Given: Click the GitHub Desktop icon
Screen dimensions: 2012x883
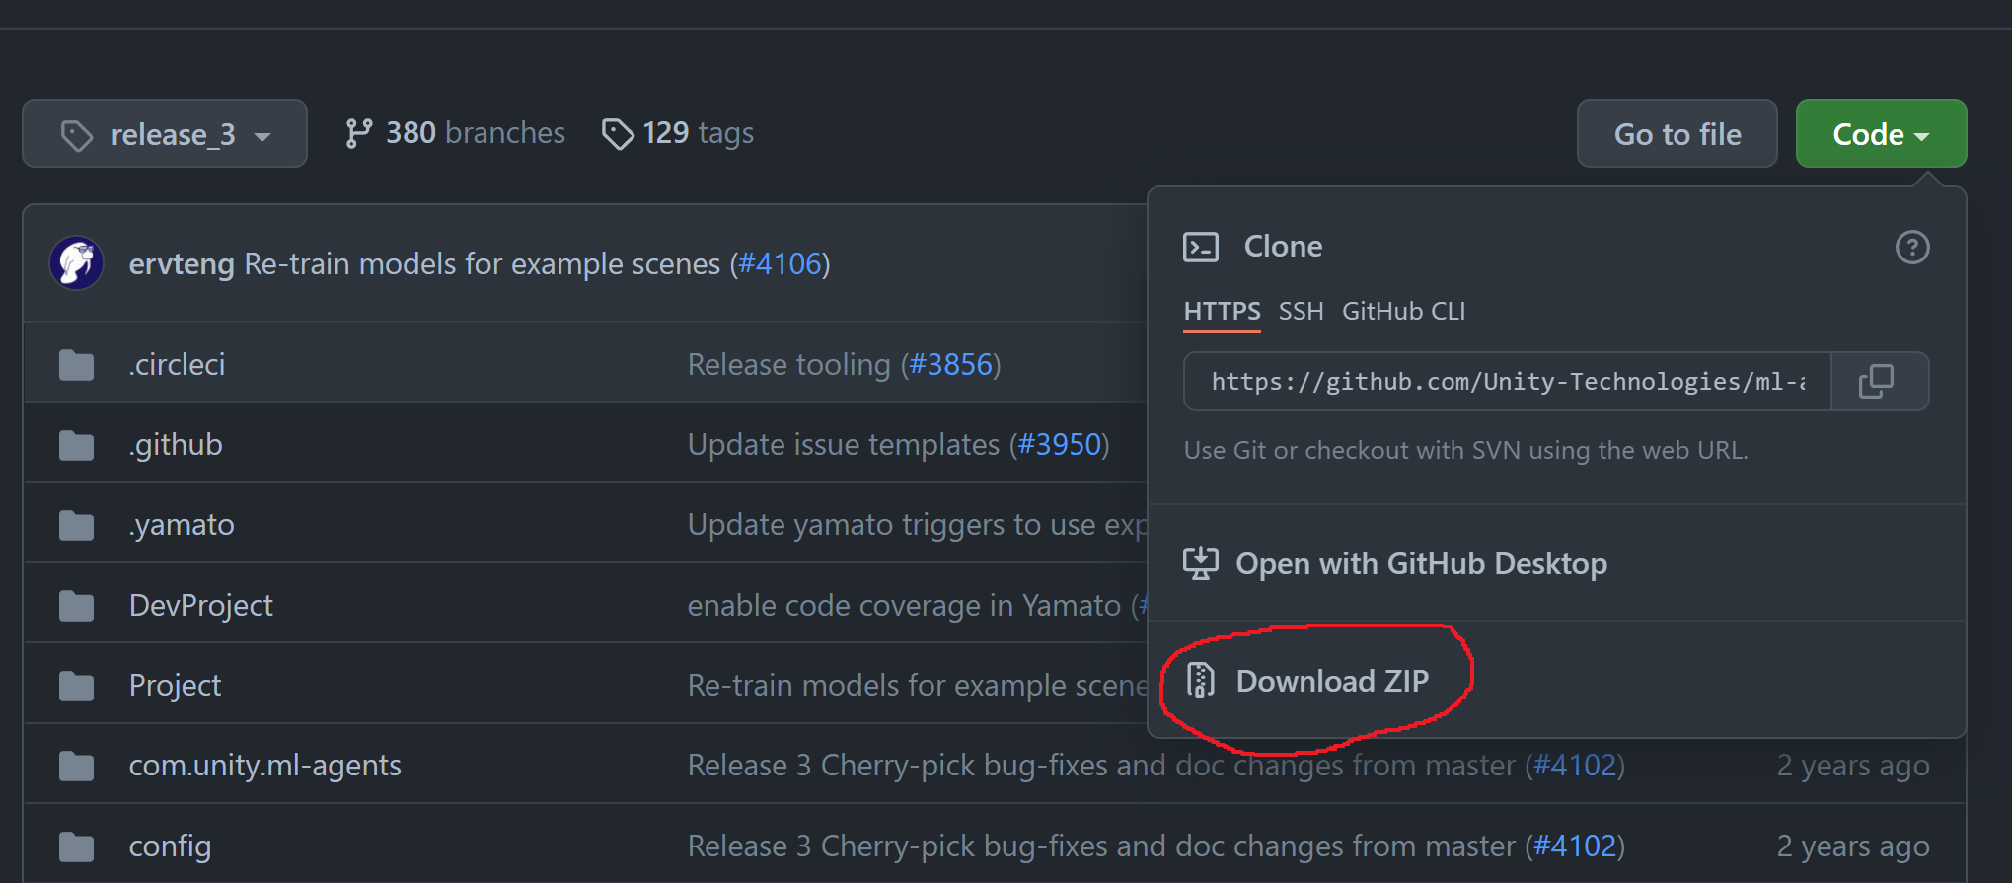Looking at the screenshot, I should [x=1200, y=562].
